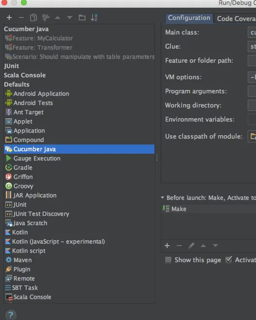The height and width of the screenshot is (320, 256).
Task: Collapse the Before launch section
Action: pyautogui.click(x=162, y=197)
